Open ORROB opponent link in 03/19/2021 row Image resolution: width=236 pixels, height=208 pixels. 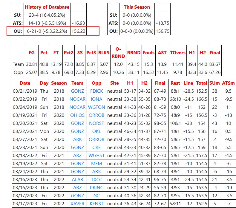[96, 115]
